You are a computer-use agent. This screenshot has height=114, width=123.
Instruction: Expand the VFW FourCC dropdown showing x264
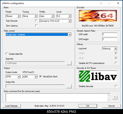30,76
